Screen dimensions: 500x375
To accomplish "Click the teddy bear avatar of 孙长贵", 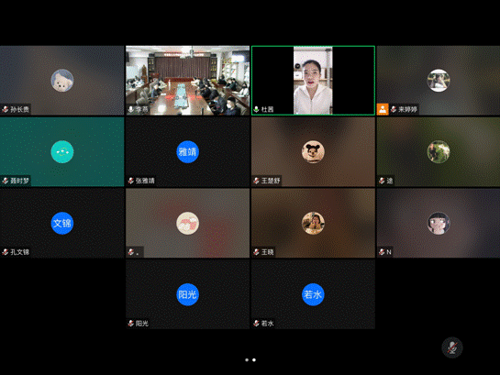I will coord(62,81).
